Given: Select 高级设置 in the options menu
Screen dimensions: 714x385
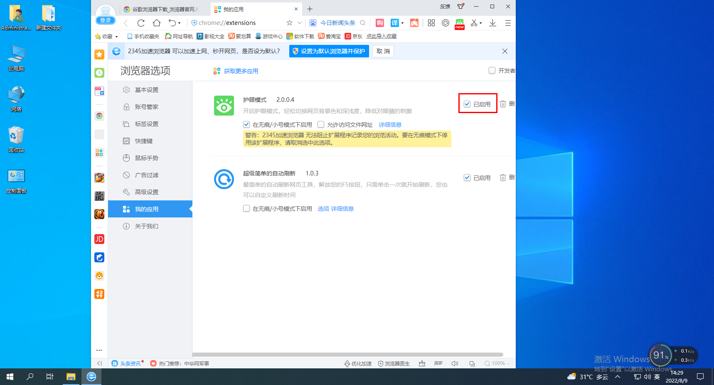Looking at the screenshot, I should coord(150,192).
